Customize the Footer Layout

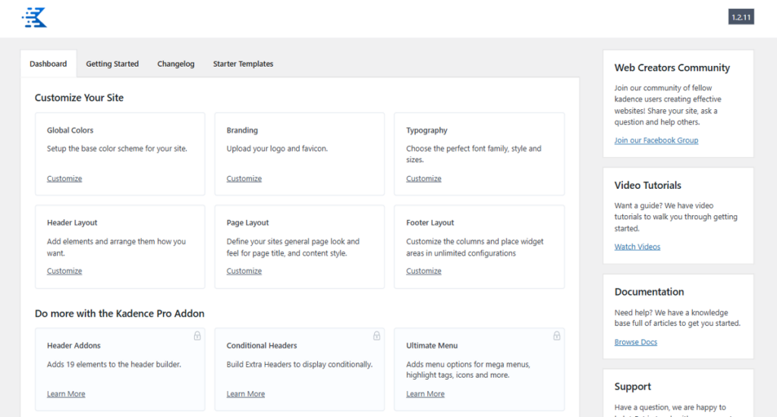[423, 271]
